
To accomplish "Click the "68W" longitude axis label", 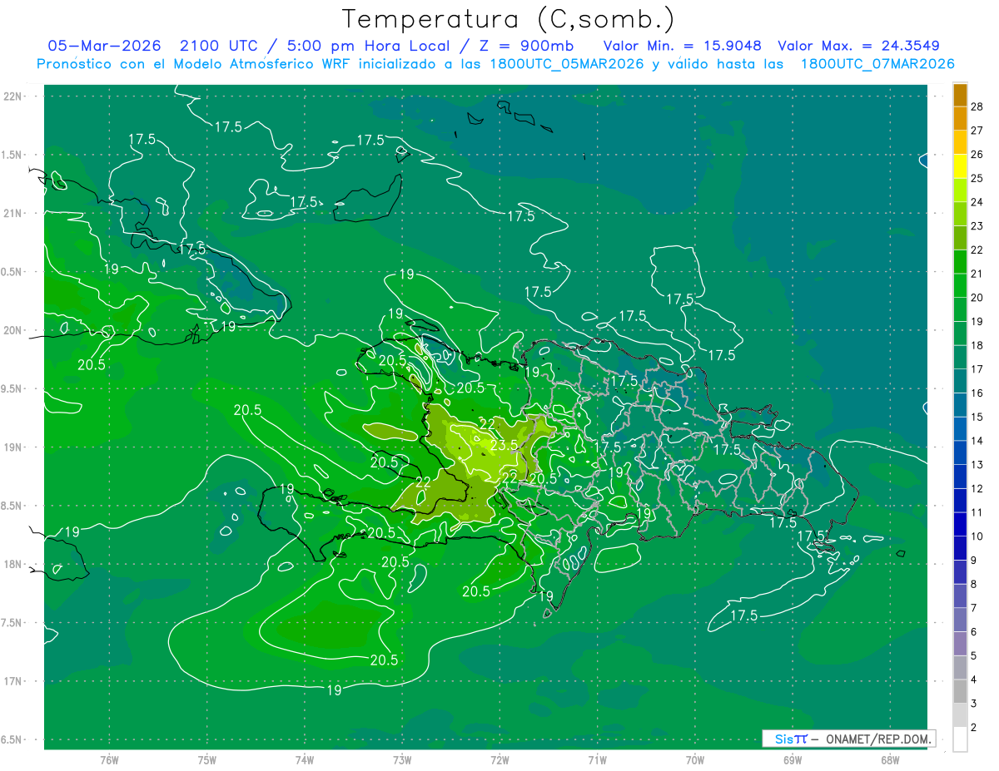I will coord(889,759).
